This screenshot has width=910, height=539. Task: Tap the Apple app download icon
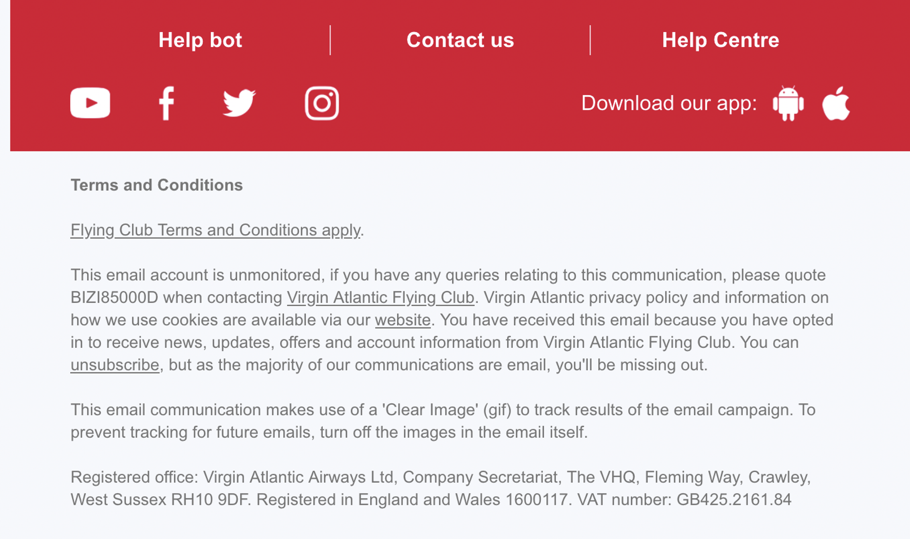[x=836, y=103]
